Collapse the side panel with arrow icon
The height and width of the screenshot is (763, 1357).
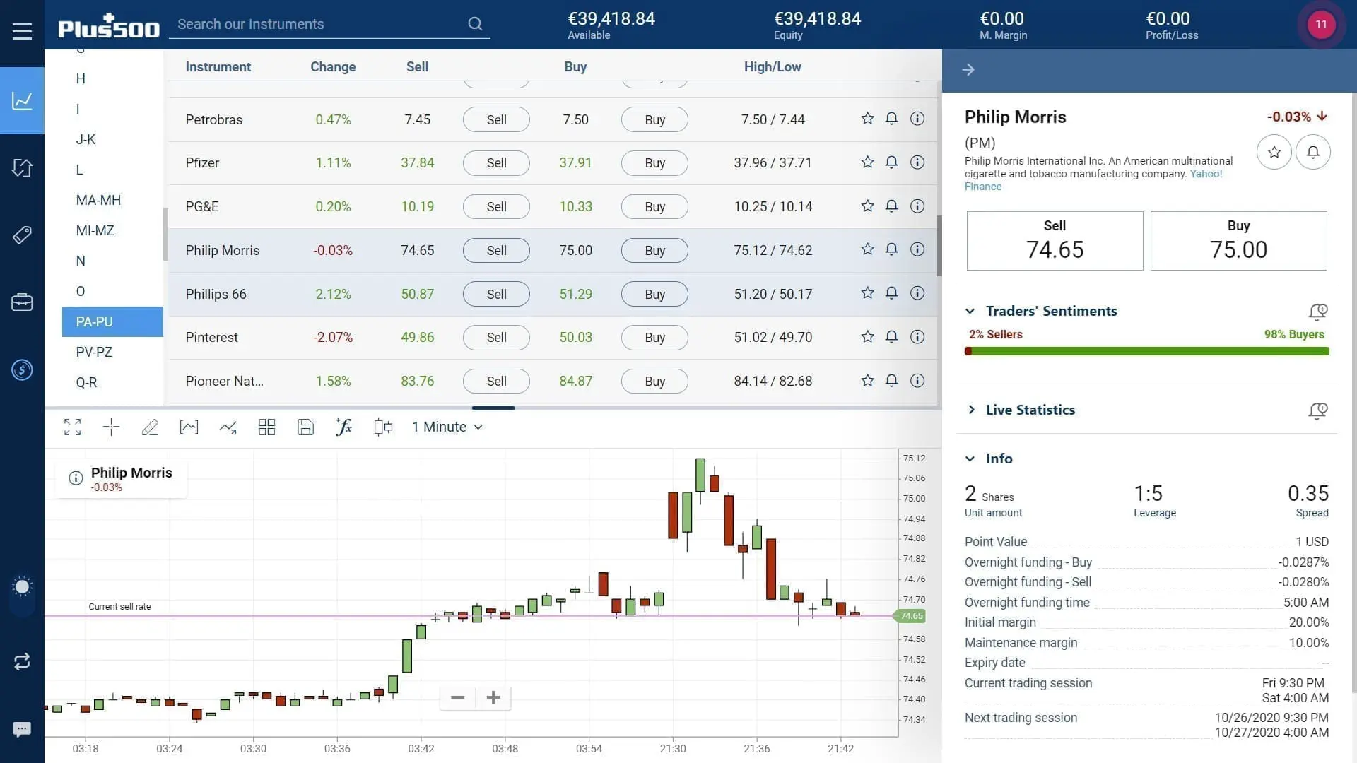[968, 70]
